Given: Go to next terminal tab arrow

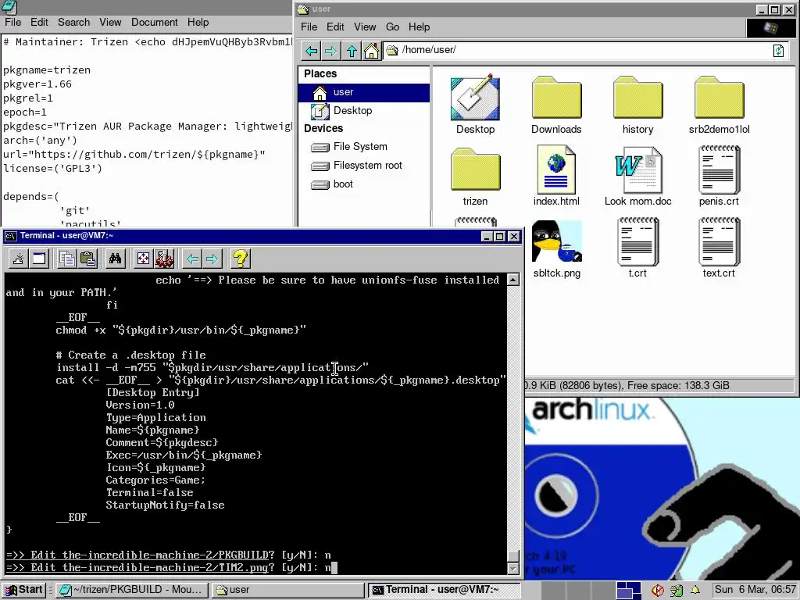Looking at the screenshot, I should (212, 259).
